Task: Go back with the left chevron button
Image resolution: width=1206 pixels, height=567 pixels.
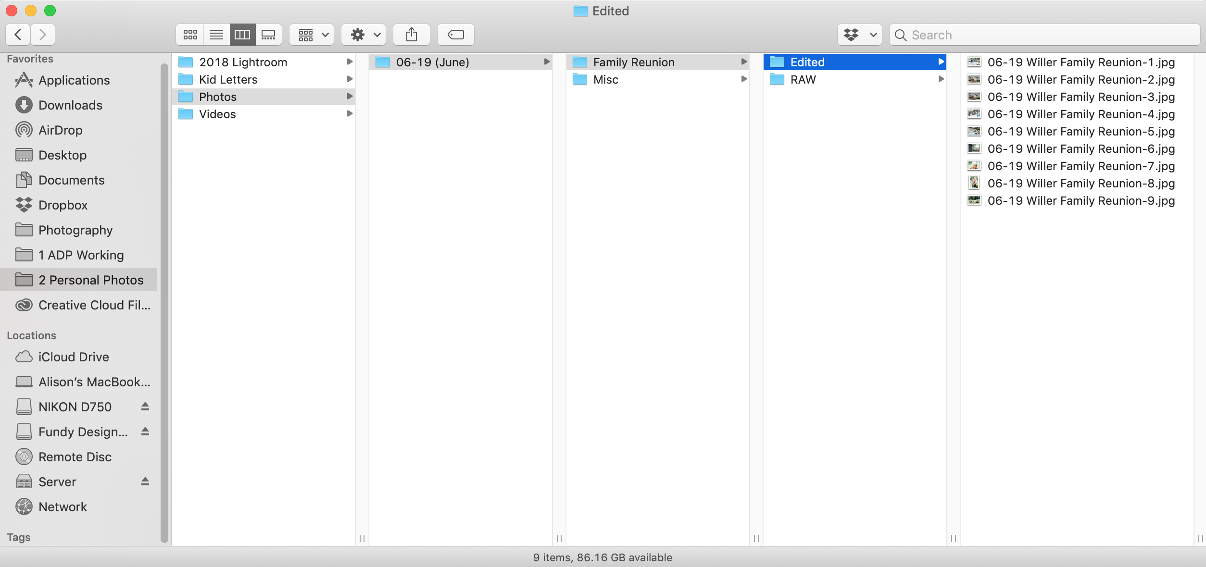Action: click(x=18, y=35)
